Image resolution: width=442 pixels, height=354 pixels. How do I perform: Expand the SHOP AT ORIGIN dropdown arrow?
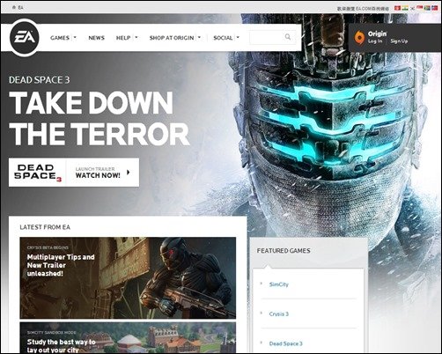(x=199, y=38)
